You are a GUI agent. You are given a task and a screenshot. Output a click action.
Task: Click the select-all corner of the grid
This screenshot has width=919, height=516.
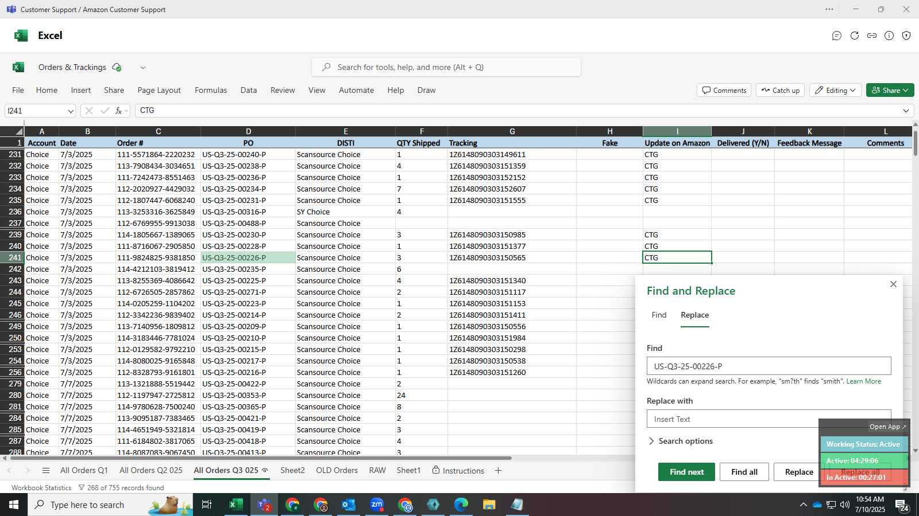point(12,131)
